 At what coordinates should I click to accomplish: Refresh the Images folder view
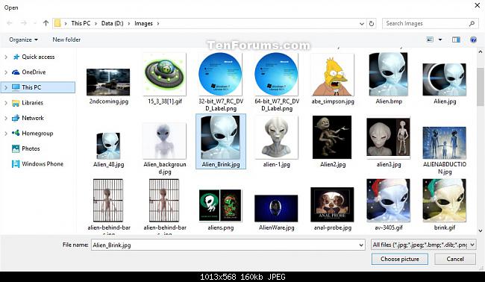click(x=372, y=24)
